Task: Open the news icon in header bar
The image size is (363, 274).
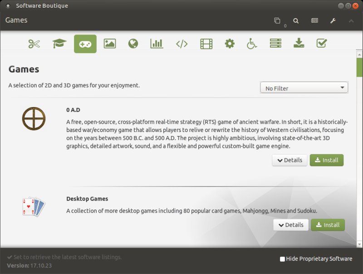Action: (314, 20)
